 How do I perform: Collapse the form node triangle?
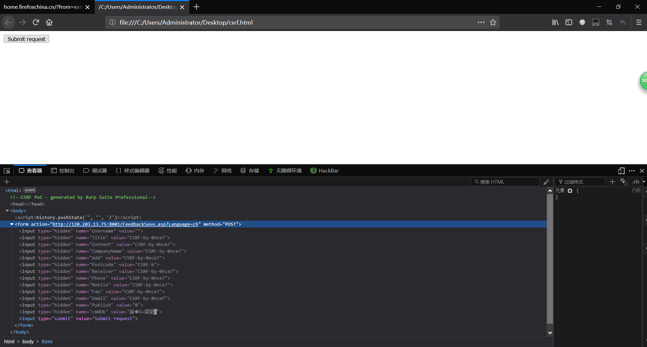[12, 224]
